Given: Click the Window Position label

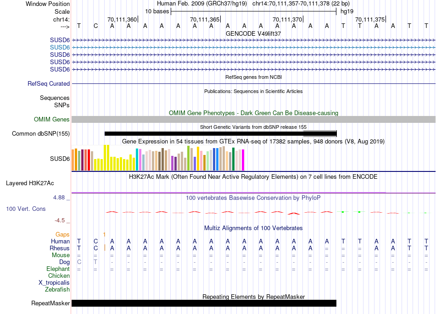Looking at the screenshot, I should [x=48, y=4].
